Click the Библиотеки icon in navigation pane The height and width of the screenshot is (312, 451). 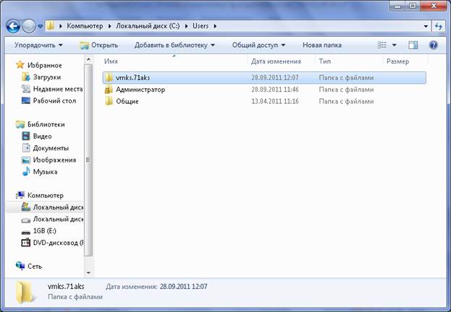tap(20, 124)
